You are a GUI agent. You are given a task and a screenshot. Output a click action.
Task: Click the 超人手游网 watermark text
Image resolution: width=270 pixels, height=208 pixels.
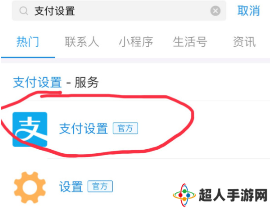click(x=233, y=195)
